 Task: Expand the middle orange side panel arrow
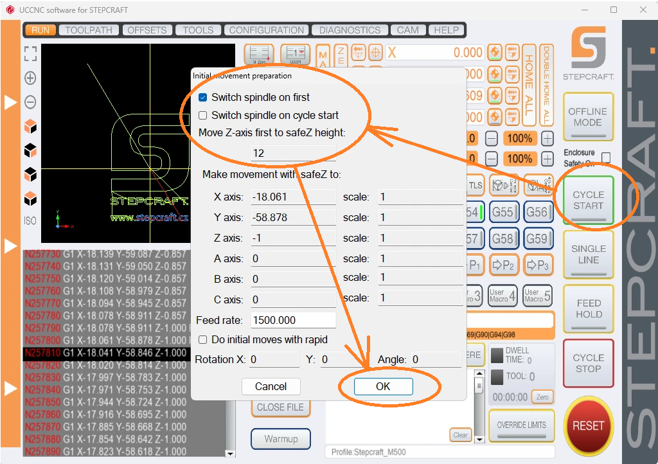tap(10, 246)
